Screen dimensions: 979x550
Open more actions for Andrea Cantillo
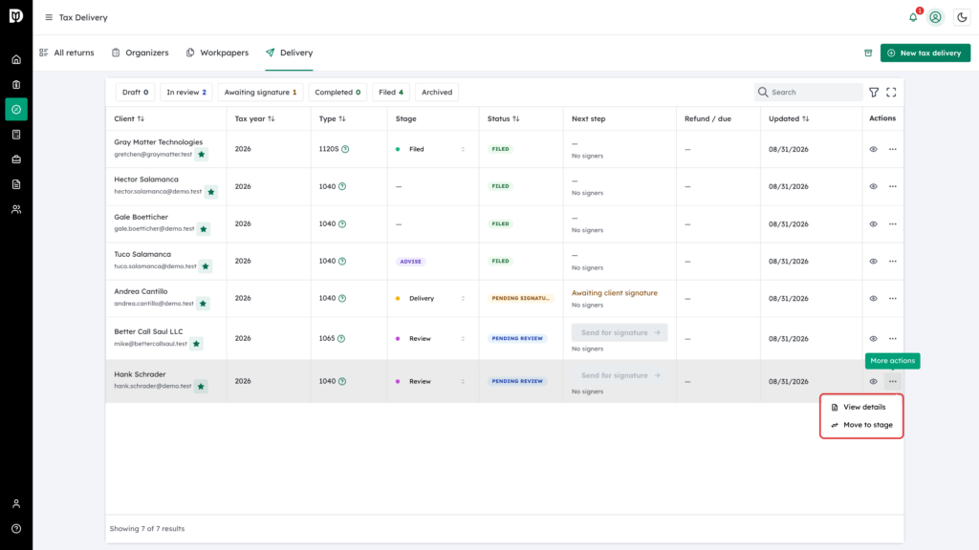click(893, 299)
